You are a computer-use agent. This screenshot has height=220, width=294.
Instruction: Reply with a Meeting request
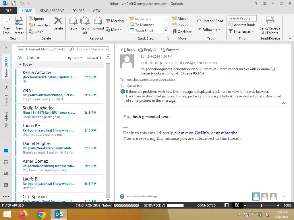[x=115, y=21]
